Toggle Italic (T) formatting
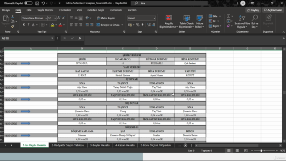Screen dimensions: 286x161 [x=28, y=25]
